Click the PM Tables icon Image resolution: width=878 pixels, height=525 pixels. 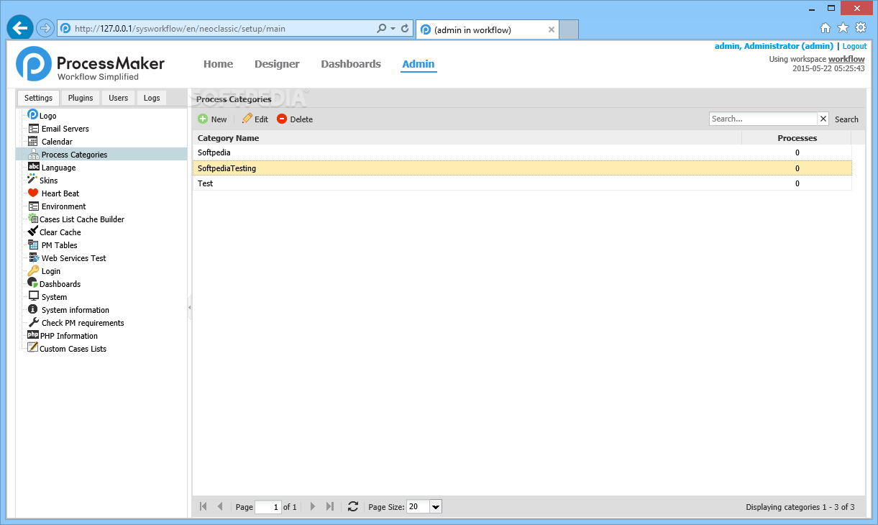[x=33, y=245]
